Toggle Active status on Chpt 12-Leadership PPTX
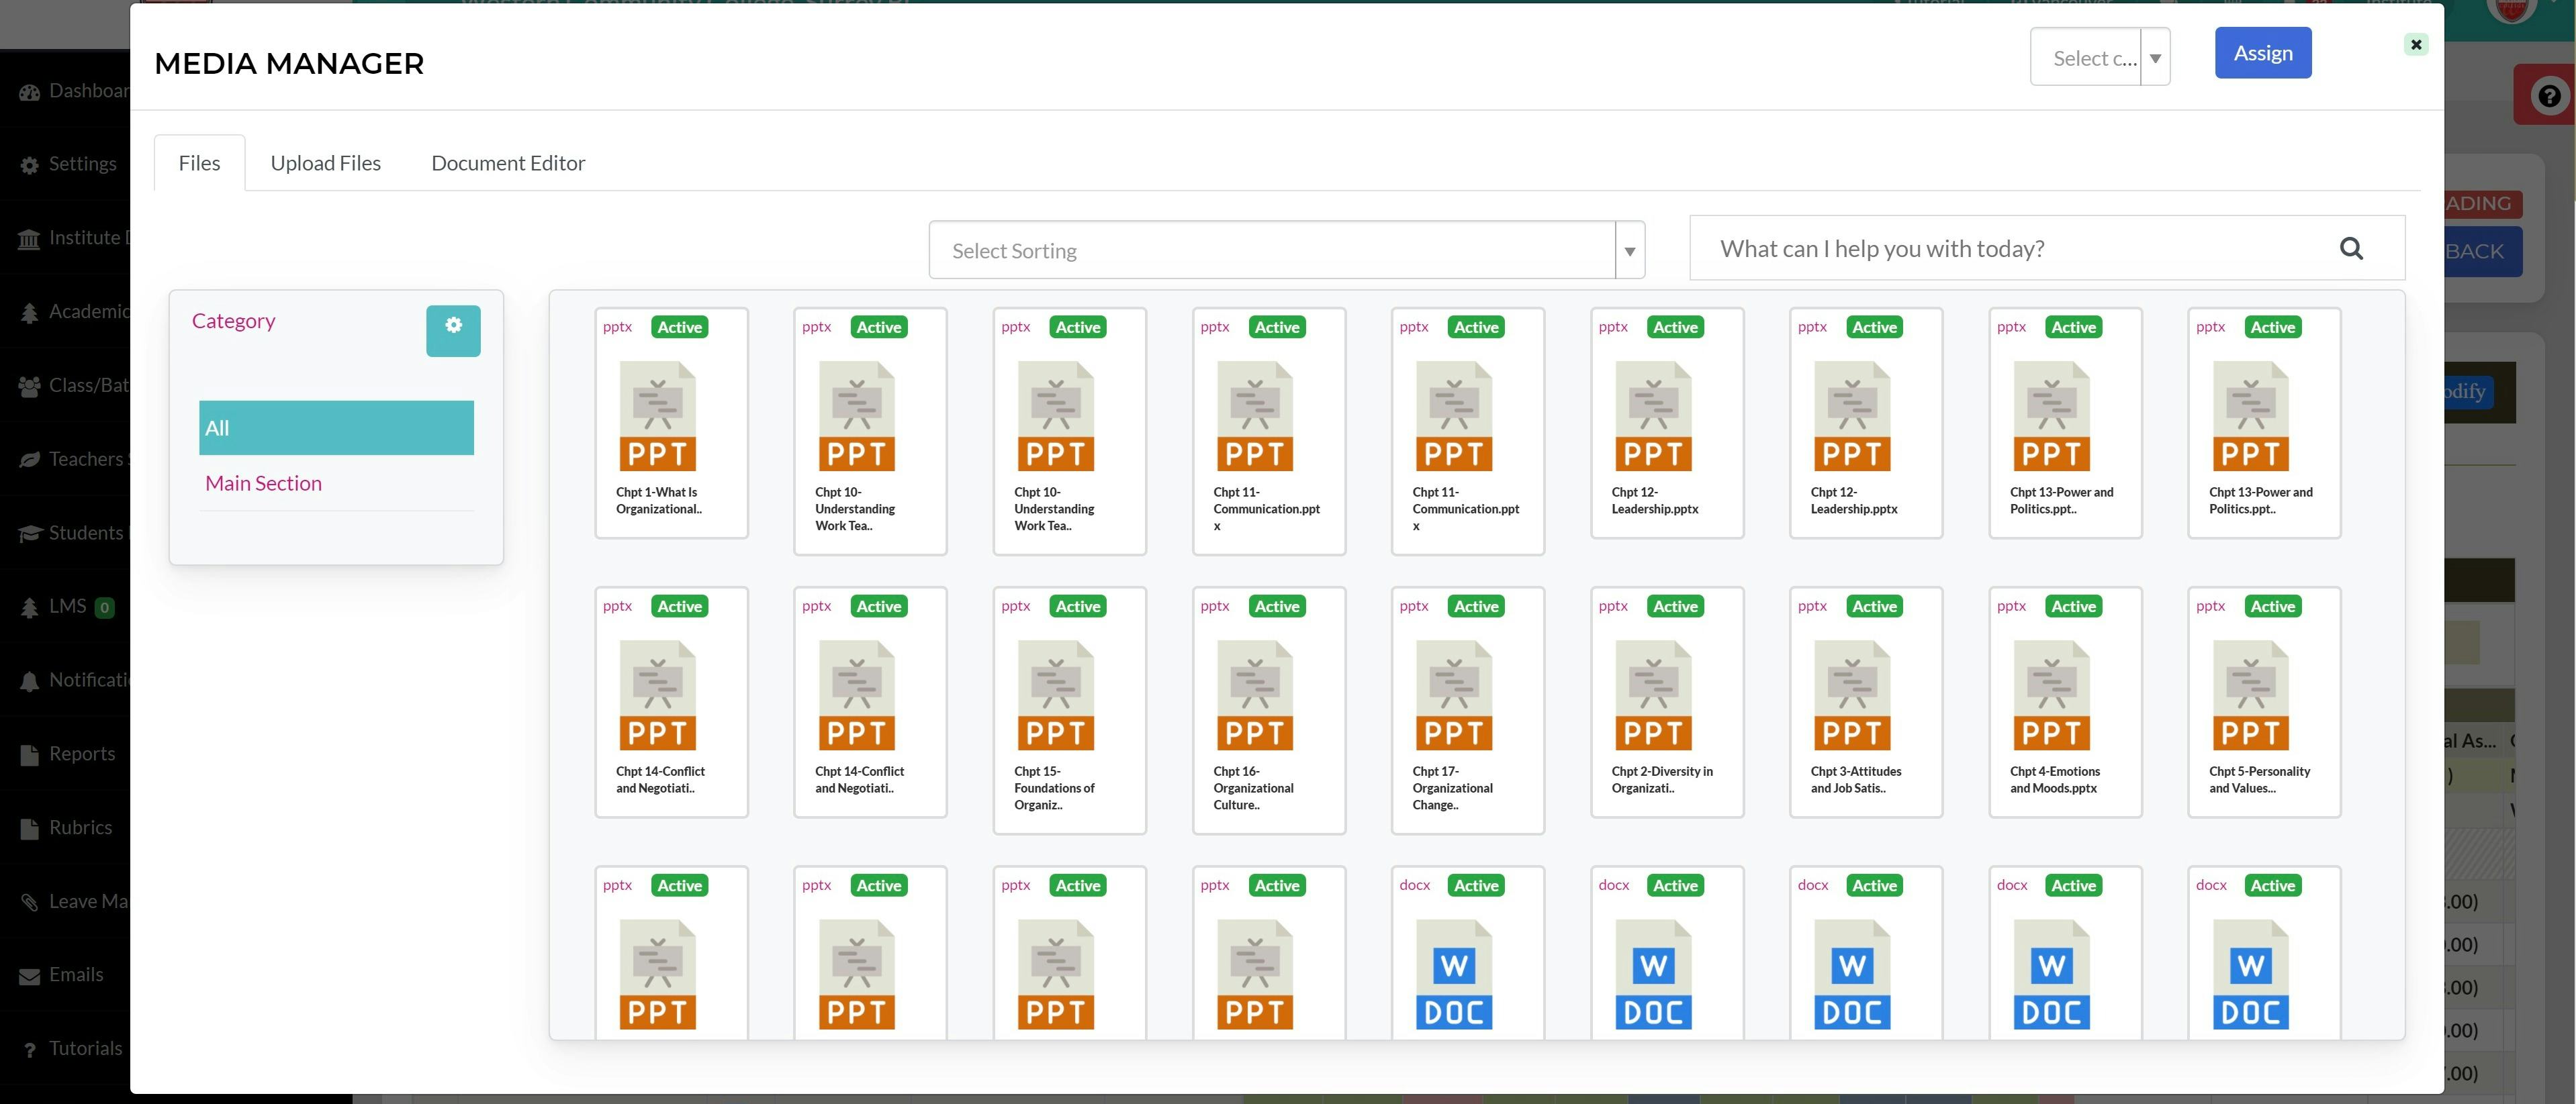This screenshot has height=1104, width=2576. click(x=1674, y=327)
